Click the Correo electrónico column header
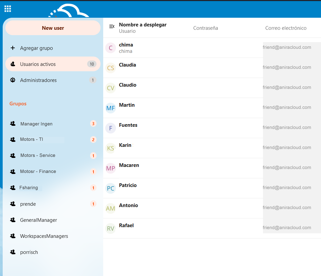The image size is (321, 276). (286, 28)
